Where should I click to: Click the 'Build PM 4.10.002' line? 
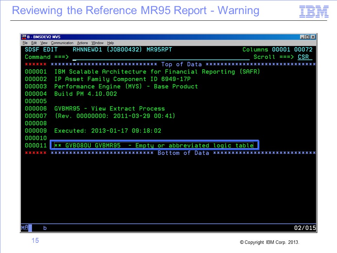coord(86,94)
